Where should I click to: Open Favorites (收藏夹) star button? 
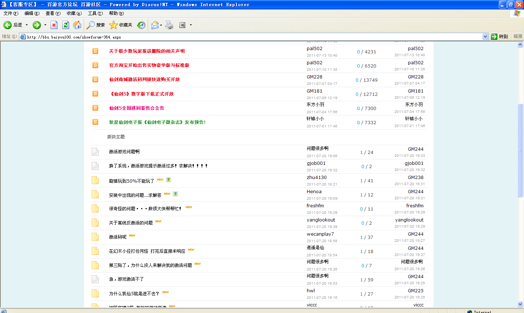pyautogui.click(x=121, y=25)
